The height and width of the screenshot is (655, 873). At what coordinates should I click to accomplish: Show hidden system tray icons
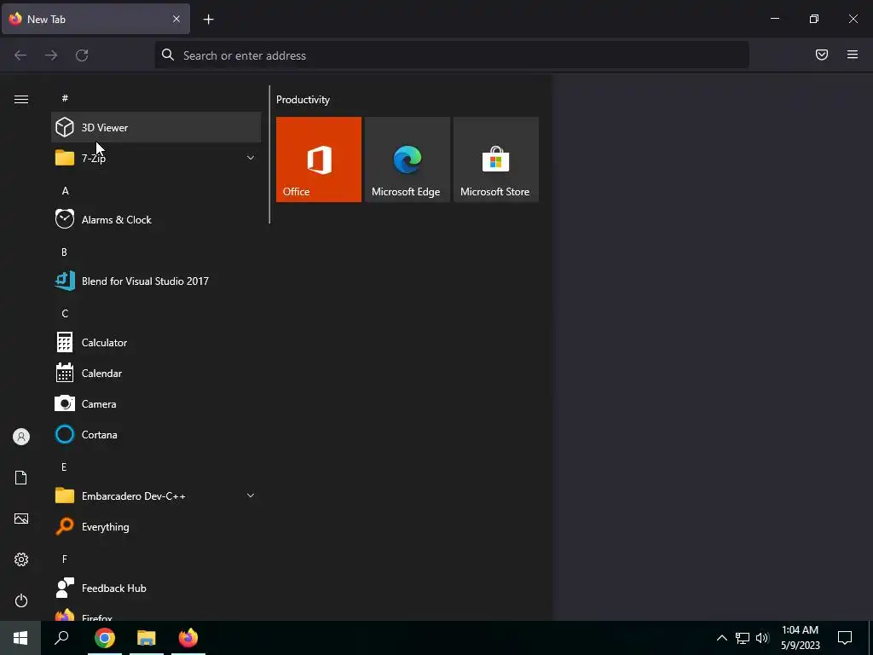click(x=721, y=638)
